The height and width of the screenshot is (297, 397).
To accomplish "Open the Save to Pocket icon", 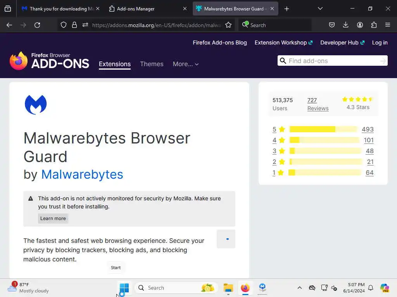I will 332,25.
